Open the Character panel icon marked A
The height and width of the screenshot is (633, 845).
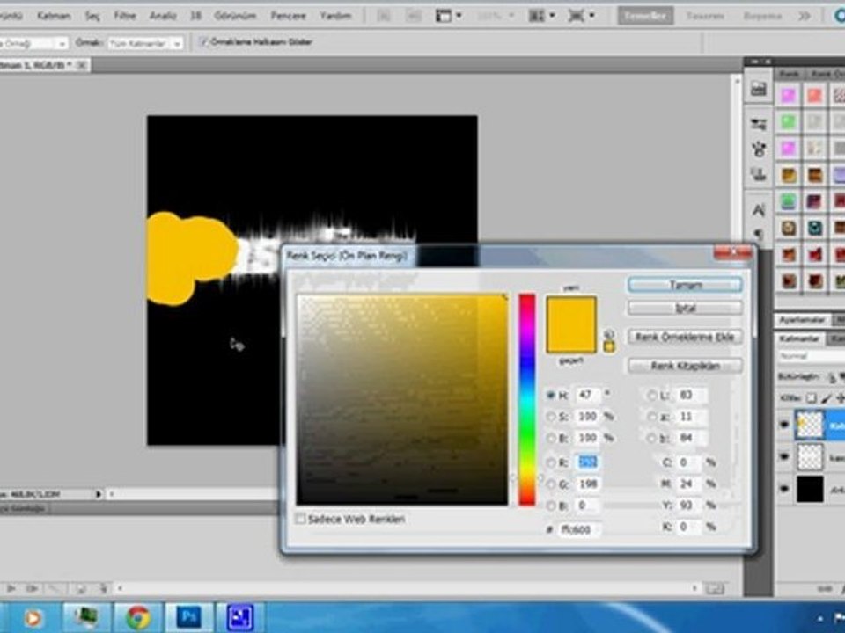coord(758,210)
